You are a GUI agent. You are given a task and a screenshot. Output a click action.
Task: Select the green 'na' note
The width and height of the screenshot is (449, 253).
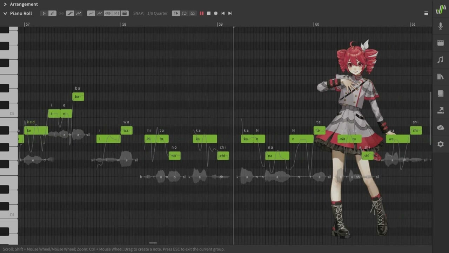[x=277, y=156]
